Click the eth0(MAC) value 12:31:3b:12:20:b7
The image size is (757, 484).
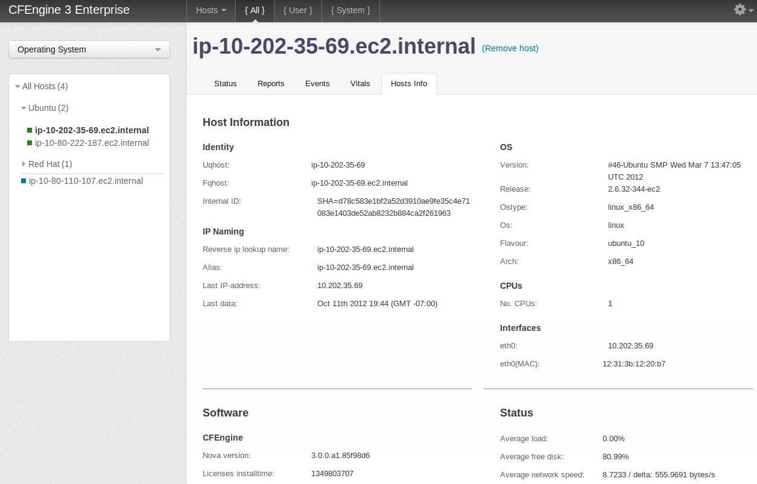[634, 364]
